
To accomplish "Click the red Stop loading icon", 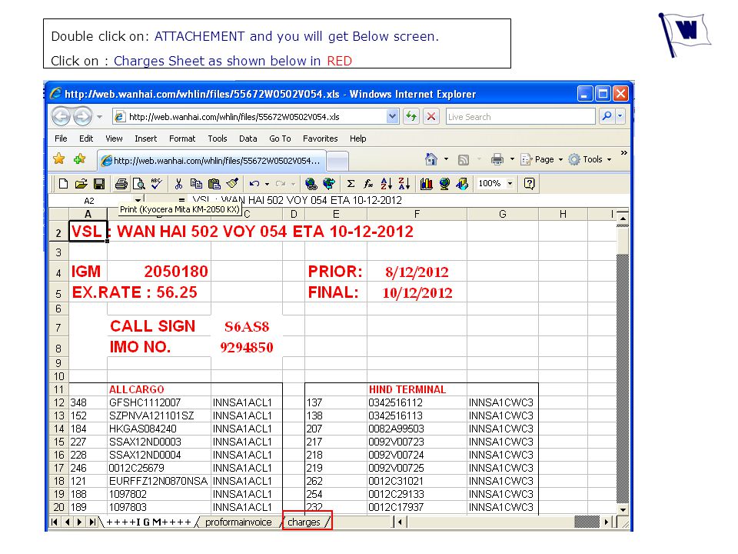I will 431,116.
